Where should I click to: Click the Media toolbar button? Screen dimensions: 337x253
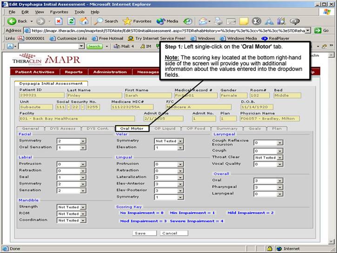tap(167, 21)
